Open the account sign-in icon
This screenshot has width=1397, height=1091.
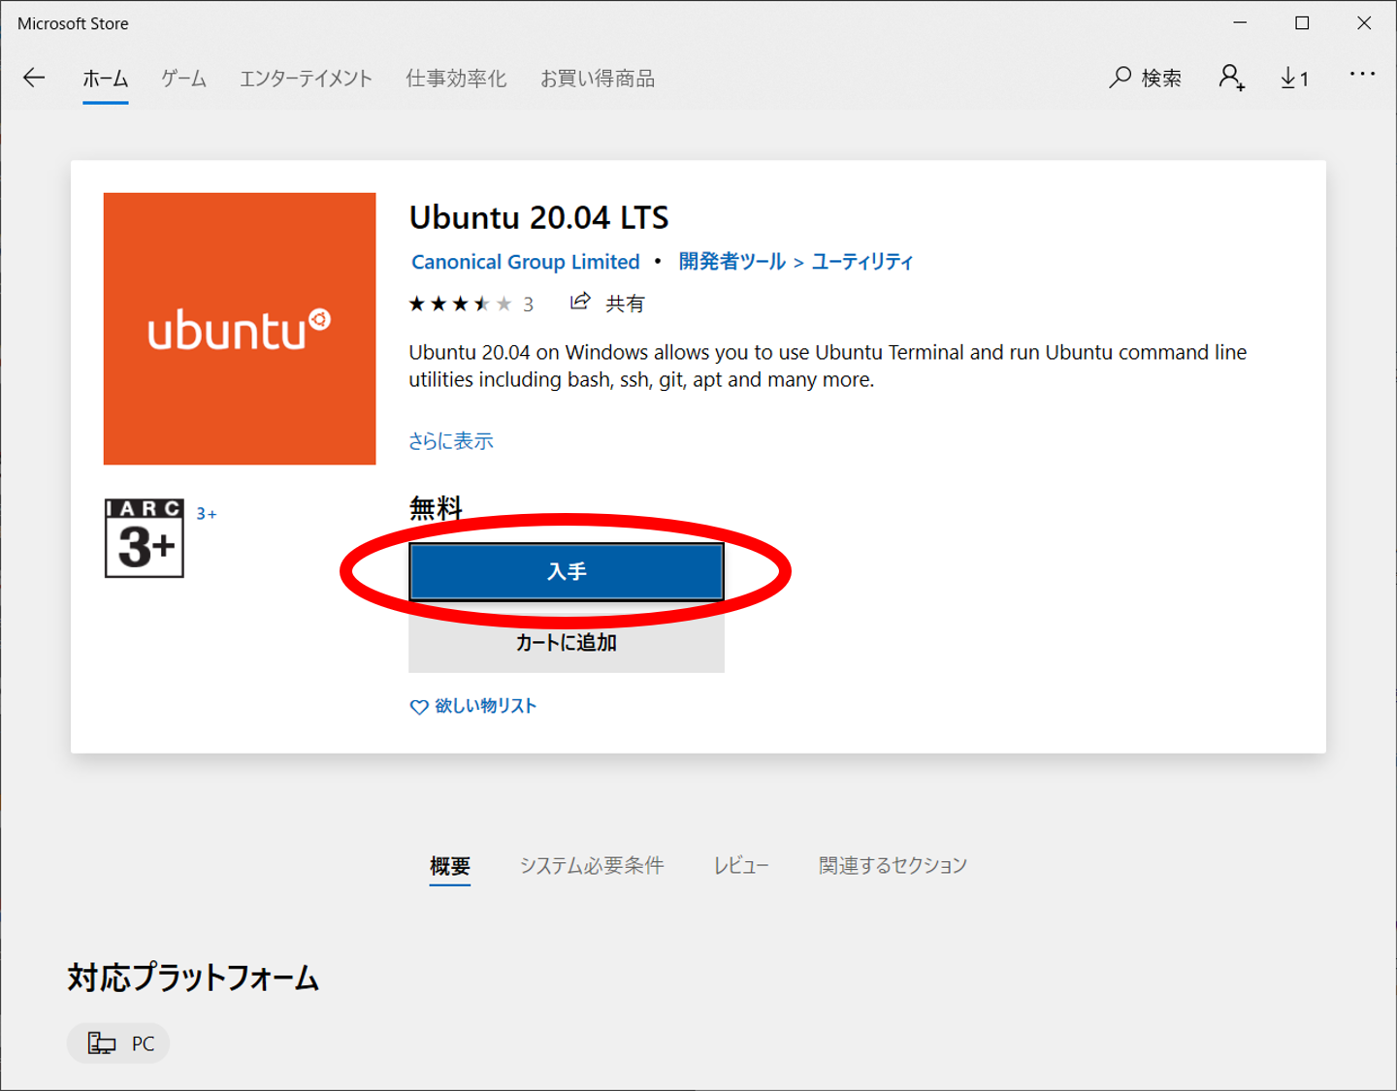tap(1232, 78)
